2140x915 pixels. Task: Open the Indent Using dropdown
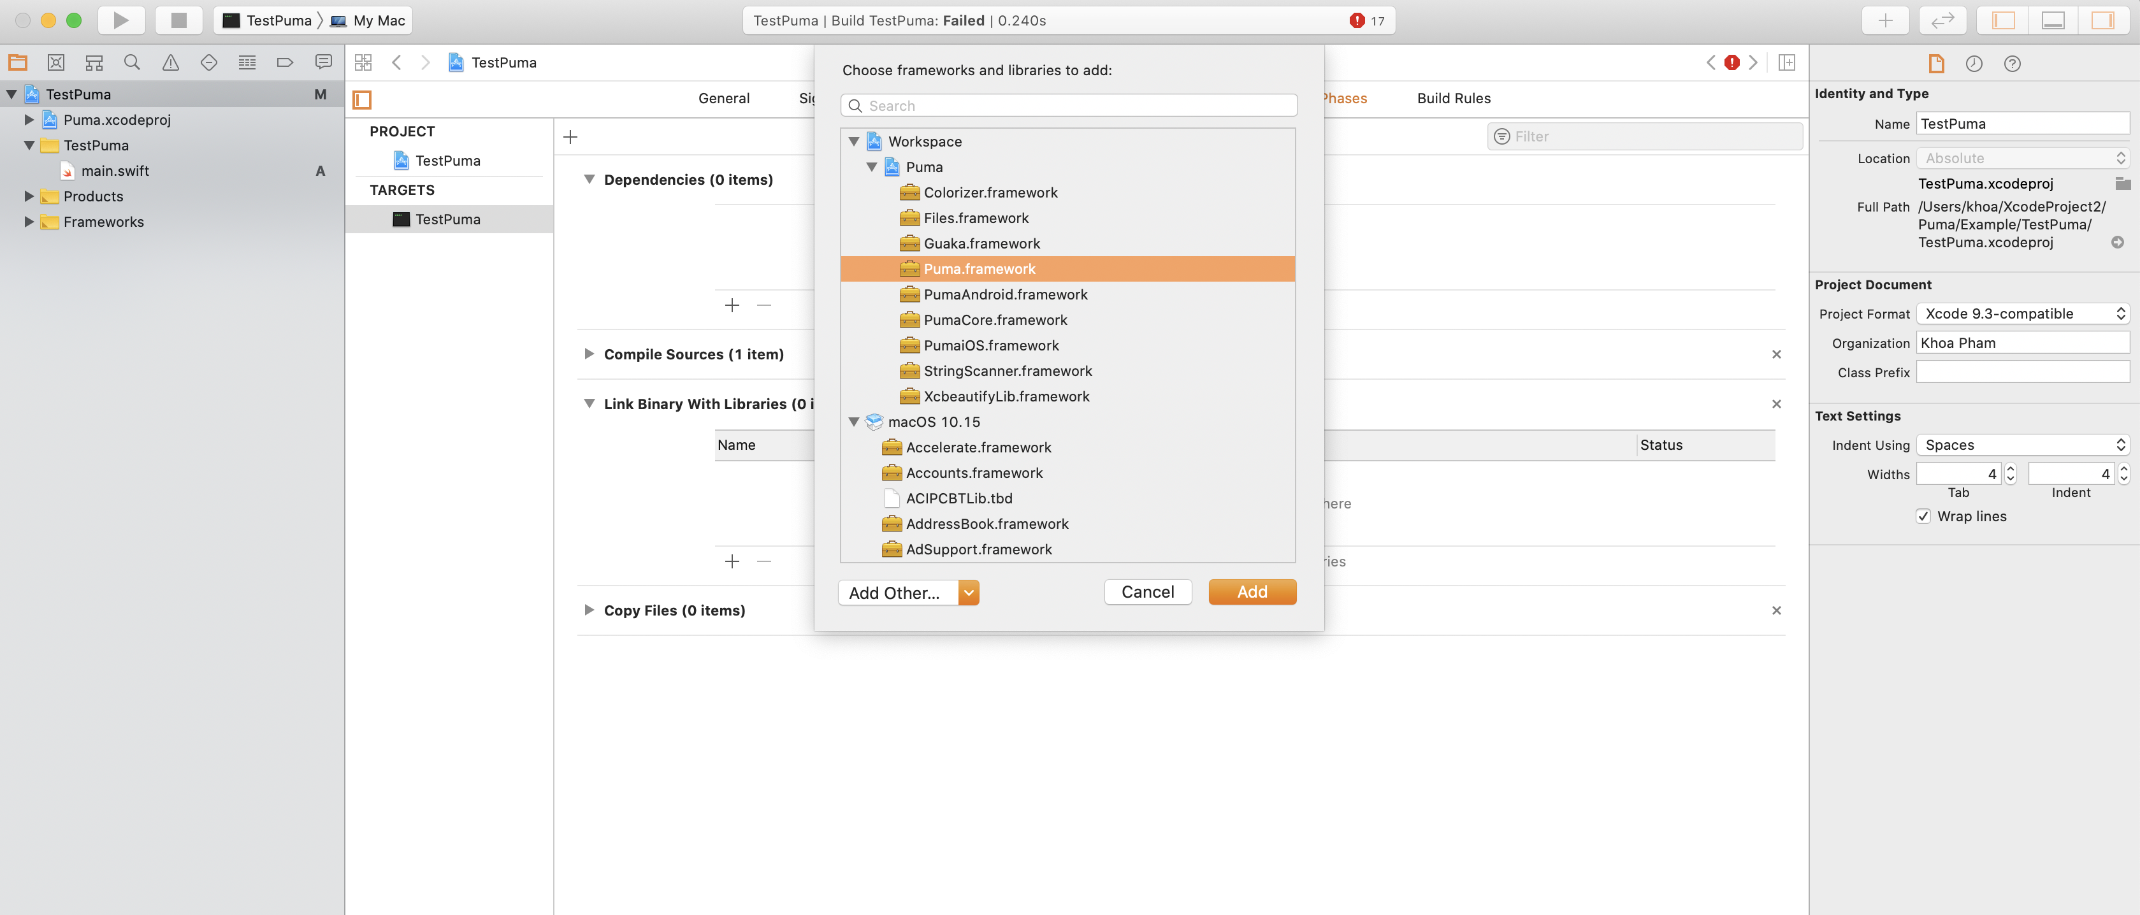click(2022, 444)
